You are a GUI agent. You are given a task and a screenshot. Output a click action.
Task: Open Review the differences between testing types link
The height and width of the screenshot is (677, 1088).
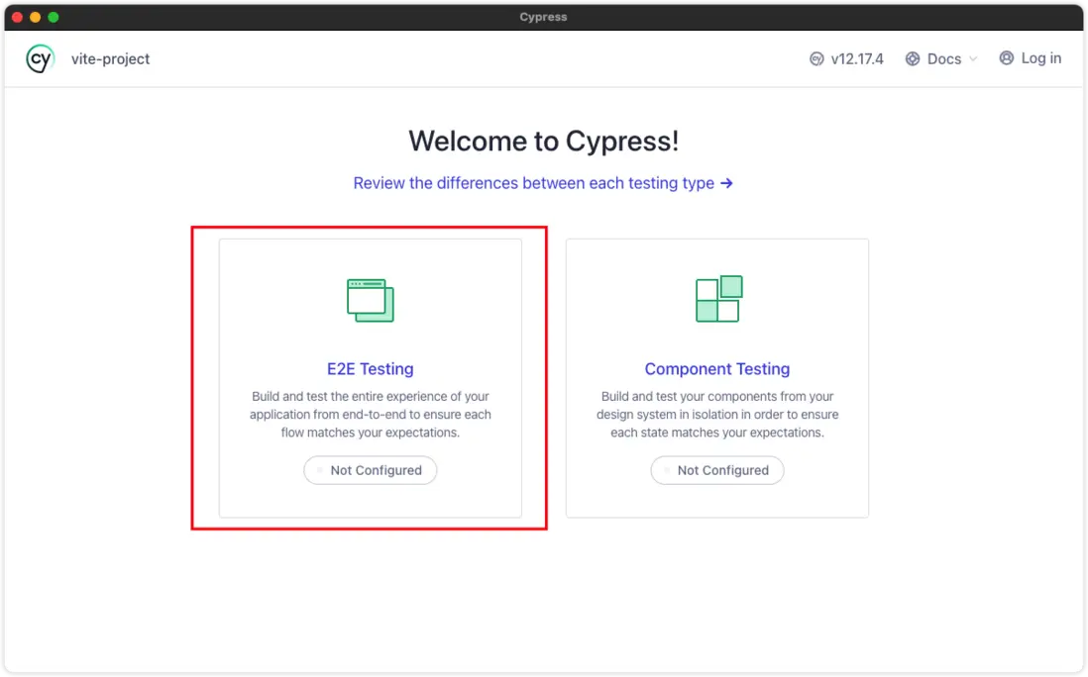(x=543, y=183)
